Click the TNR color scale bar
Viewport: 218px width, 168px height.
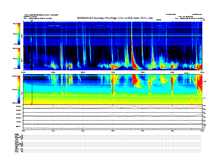(x=19, y=89)
